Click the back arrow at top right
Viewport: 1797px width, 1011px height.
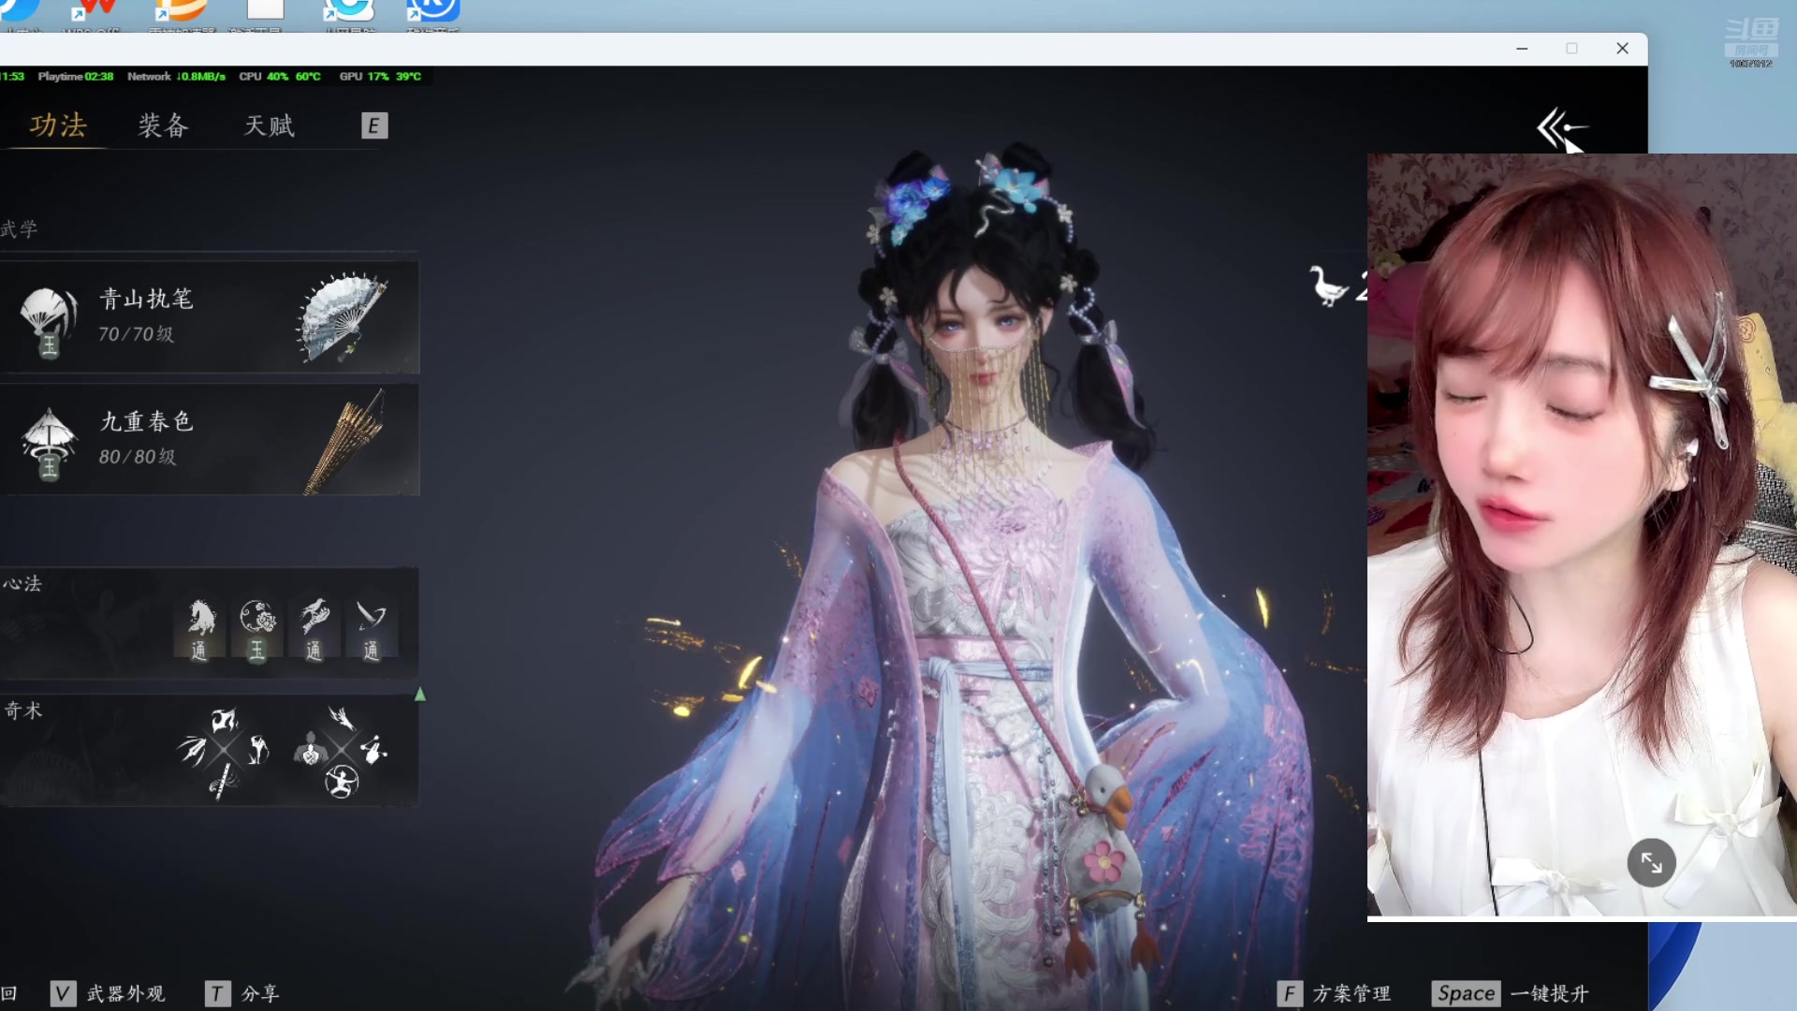(x=1561, y=128)
